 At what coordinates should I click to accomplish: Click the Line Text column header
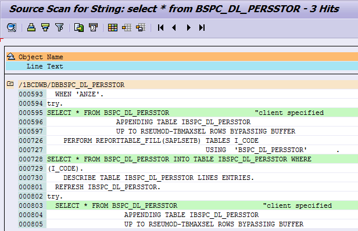click(45, 66)
